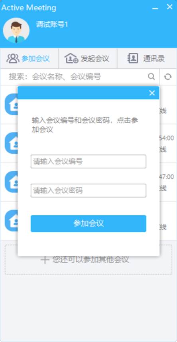This screenshot has height=342, width=177.
Task: Focus the 请输入会议密码 field
Action: point(88,191)
